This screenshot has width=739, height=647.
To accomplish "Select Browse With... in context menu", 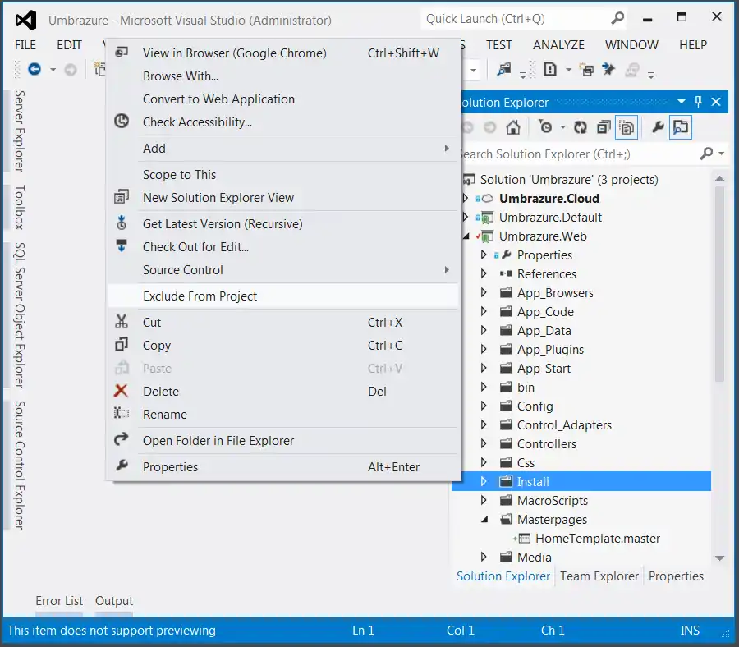I will pyautogui.click(x=283, y=76).
